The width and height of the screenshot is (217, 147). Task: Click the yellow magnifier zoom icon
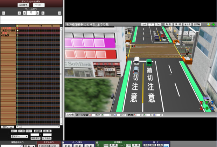tap(208, 25)
